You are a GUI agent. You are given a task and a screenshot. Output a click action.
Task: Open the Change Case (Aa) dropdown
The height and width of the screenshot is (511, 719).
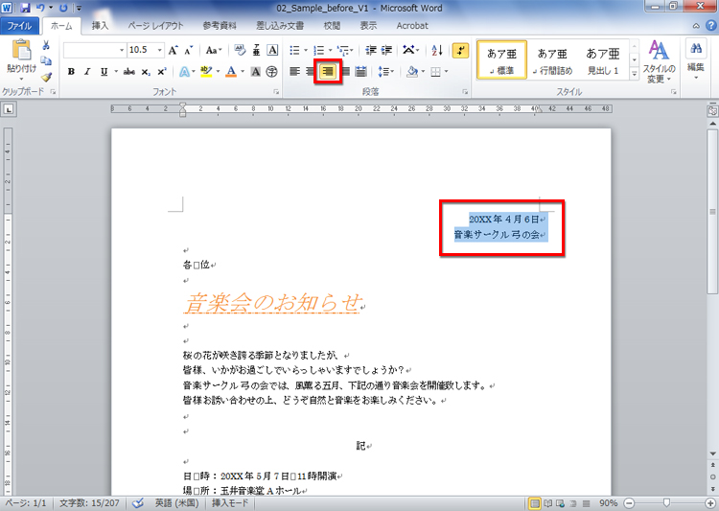pos(214,50)
